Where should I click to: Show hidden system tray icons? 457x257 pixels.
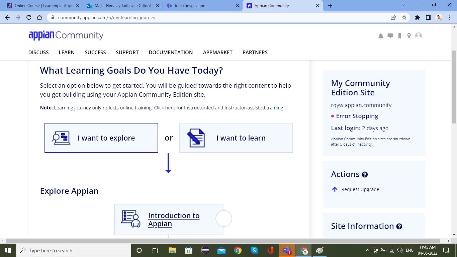368,250
